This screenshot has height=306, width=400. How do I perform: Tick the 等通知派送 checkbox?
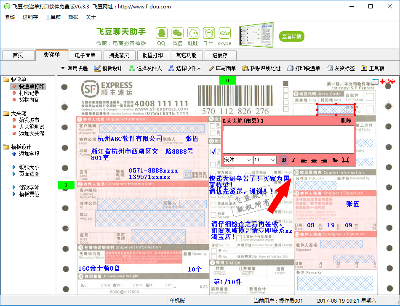click(213, 205)
